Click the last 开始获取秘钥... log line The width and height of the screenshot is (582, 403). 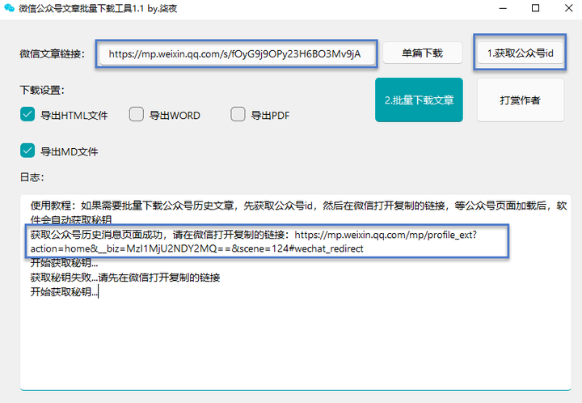pos(64,292)
